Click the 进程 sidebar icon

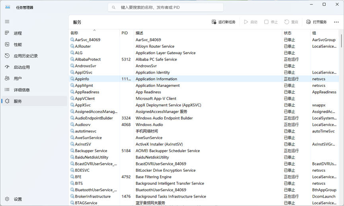coord(7,33)
